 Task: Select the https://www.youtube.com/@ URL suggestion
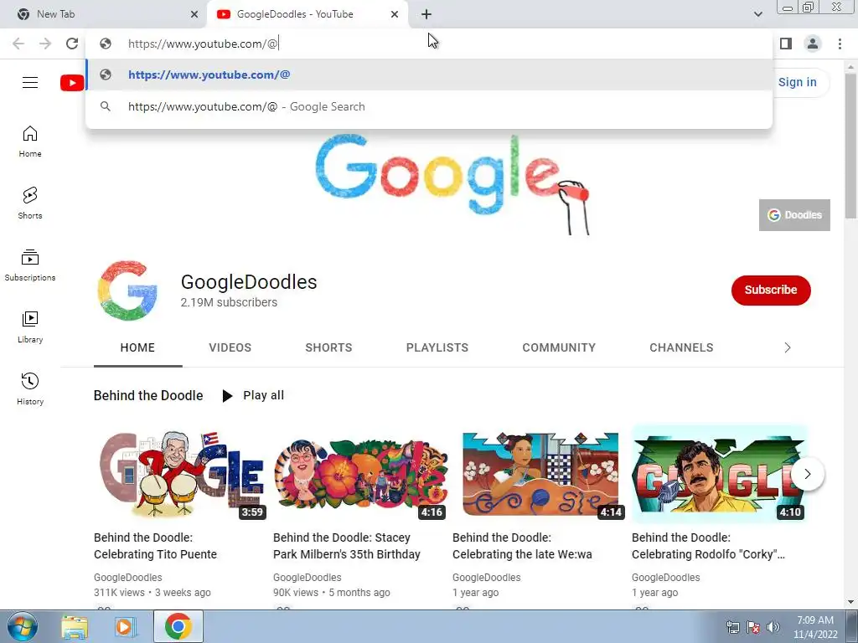coord(429,75)
